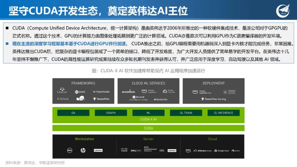Click the FRAMEWORKS heading
The width and height of the screenshot is (297, 167).
click(83, 83)
